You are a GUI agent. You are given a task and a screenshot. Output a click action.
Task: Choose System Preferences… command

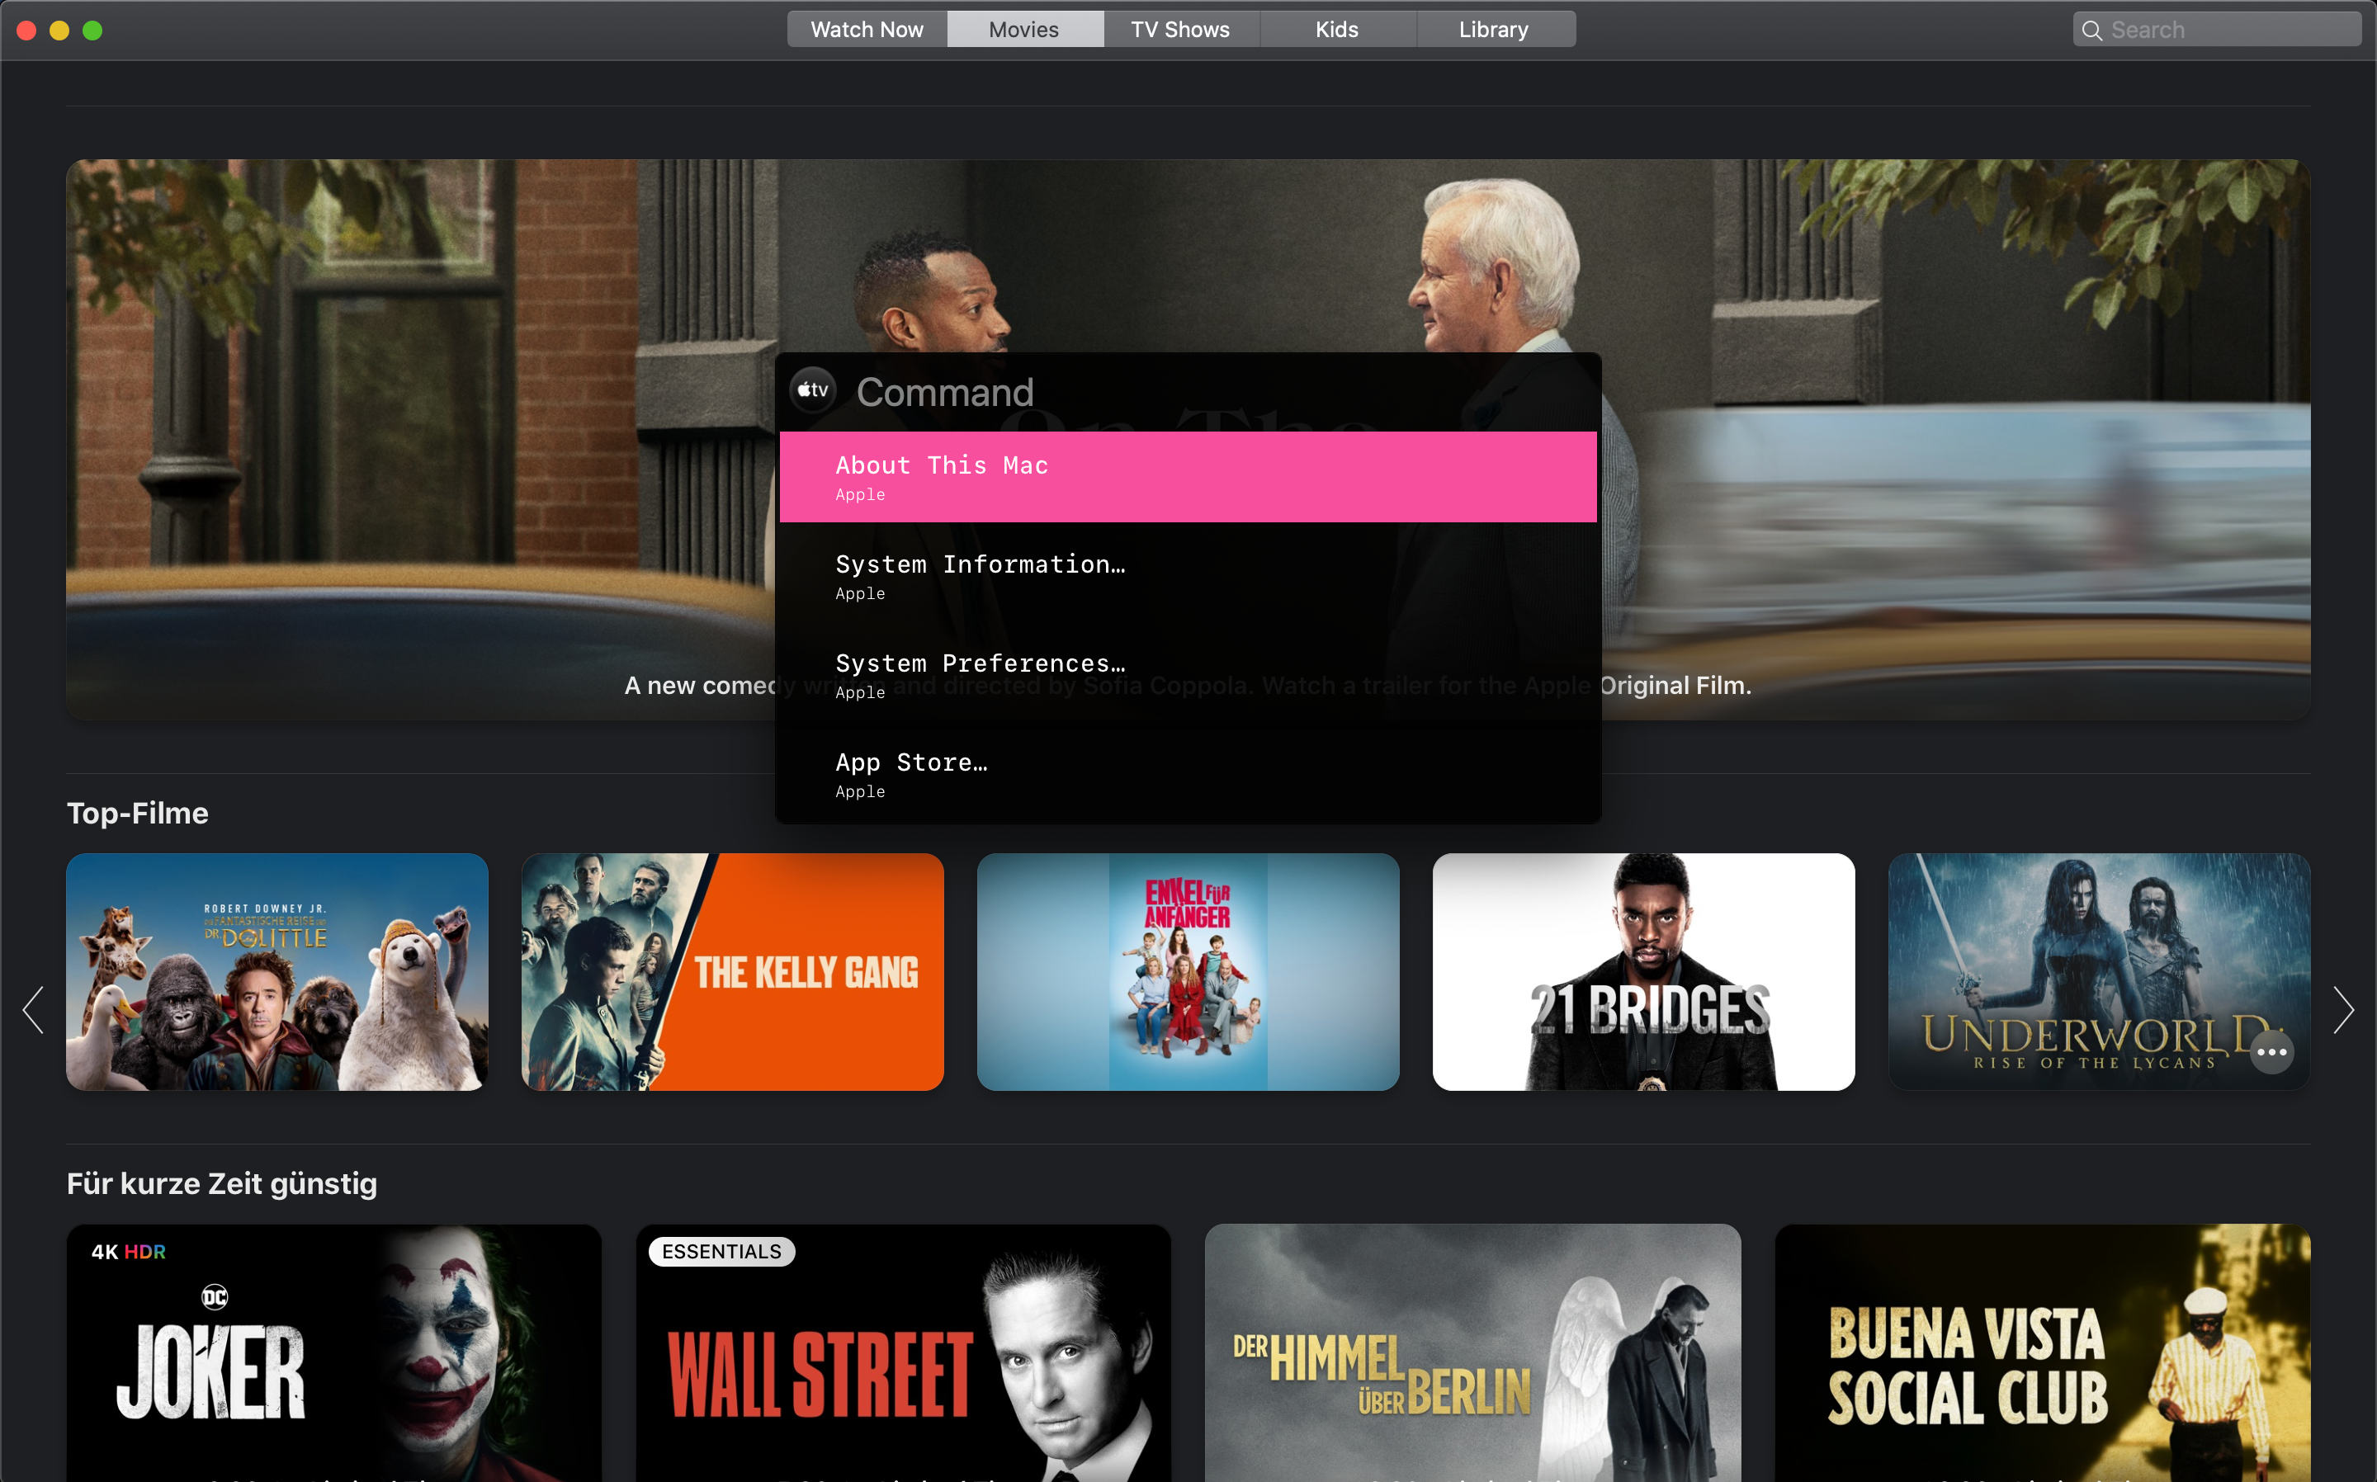tap(1188, 675)
